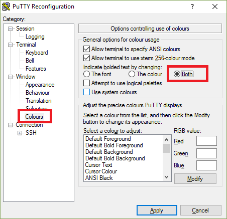Click the PuTTY icon in title bar

[x=6, y=7]
